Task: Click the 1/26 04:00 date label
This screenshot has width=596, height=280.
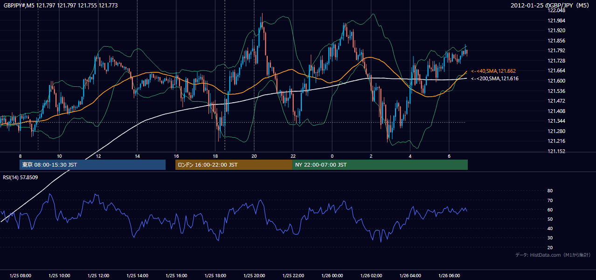Action: click(x=410, y=276)
